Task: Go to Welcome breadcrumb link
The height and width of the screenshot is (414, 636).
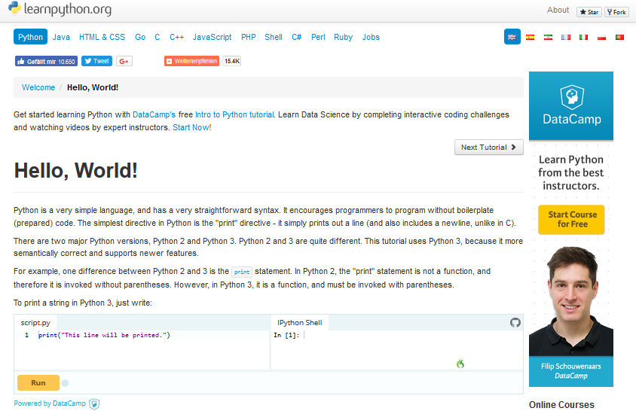Action: coord(38,87)
